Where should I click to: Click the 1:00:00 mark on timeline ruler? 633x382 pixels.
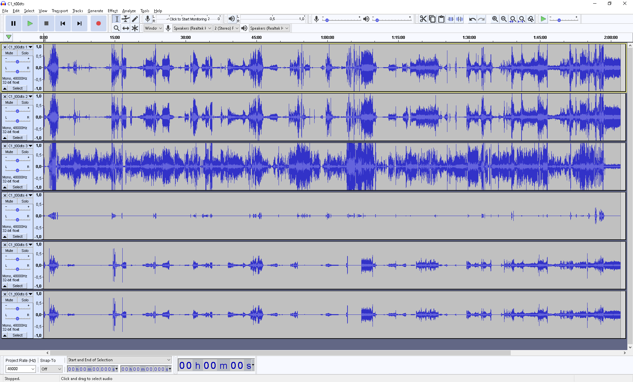[327, 38]
